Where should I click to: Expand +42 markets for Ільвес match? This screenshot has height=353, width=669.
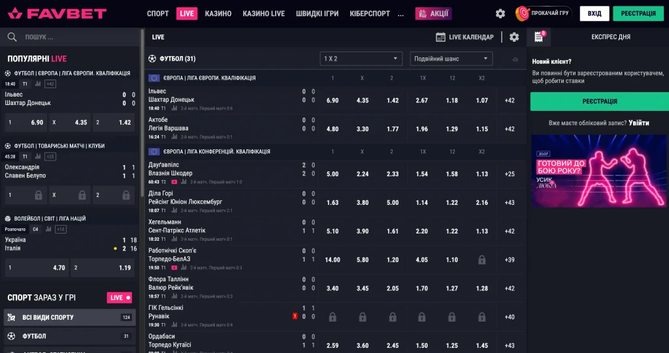pos(510,100)
